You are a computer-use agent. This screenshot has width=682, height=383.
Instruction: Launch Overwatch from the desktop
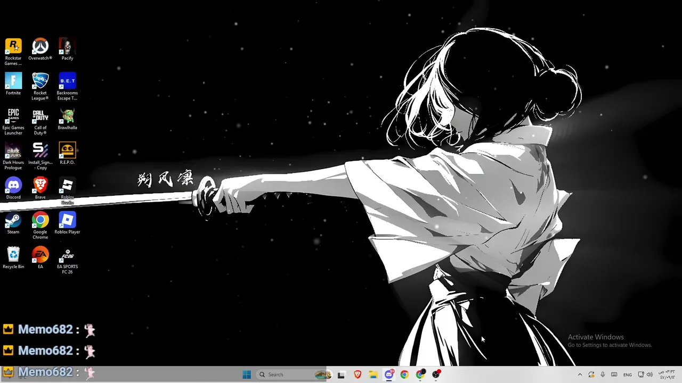[40, 49]
